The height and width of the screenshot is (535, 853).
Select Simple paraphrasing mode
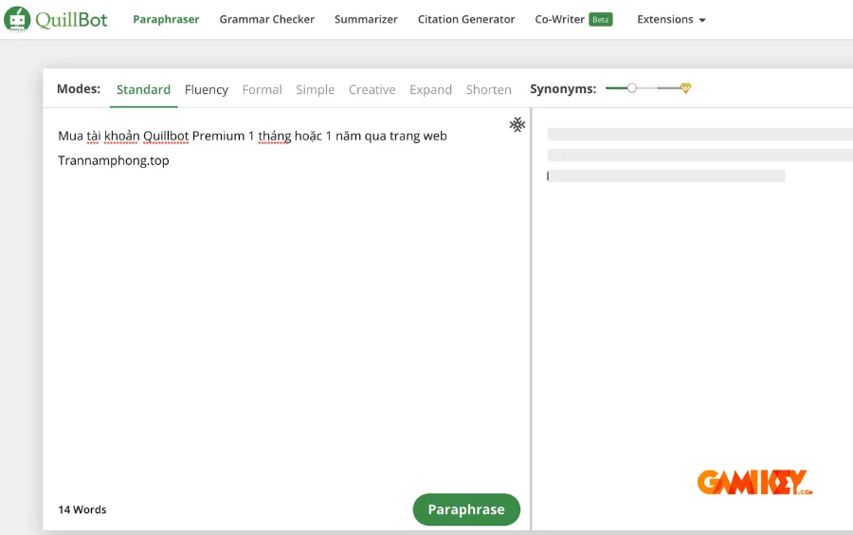click(x=315, y=89)
